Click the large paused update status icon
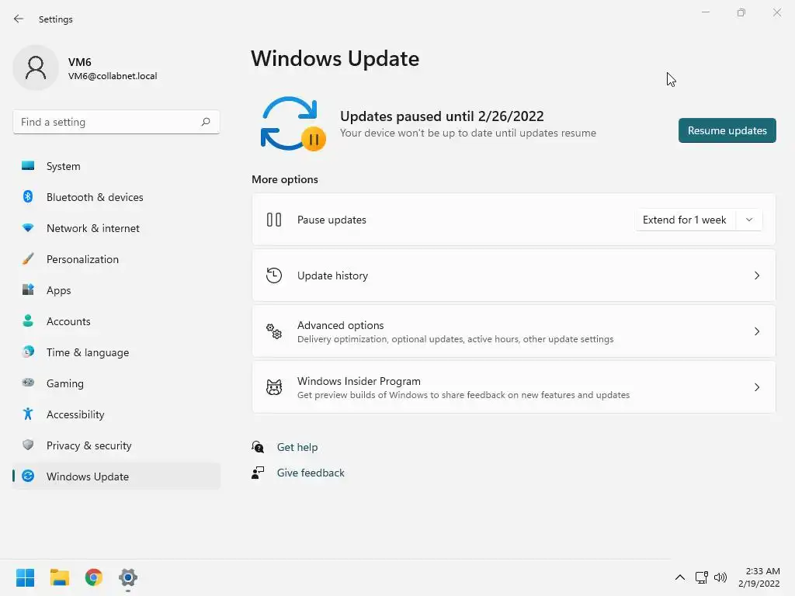795x596 pixels. [x=293, y=124]
